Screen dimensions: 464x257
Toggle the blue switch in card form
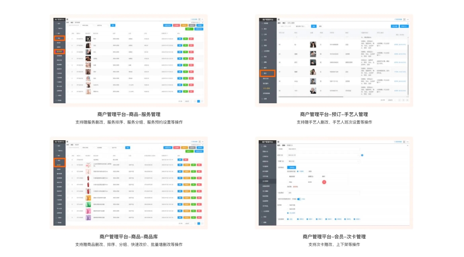[299, 199]
